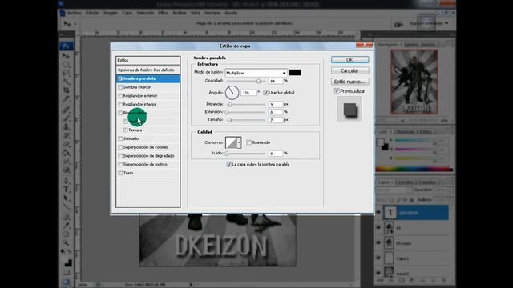The image size is (513, 288).
Task: Click the Cancelar button
Action: (x=349, y=70)
